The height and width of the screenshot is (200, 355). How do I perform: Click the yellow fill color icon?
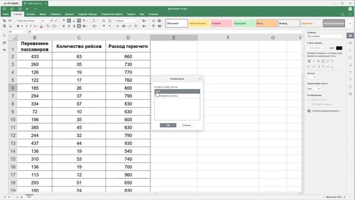[x=48, y=26]
